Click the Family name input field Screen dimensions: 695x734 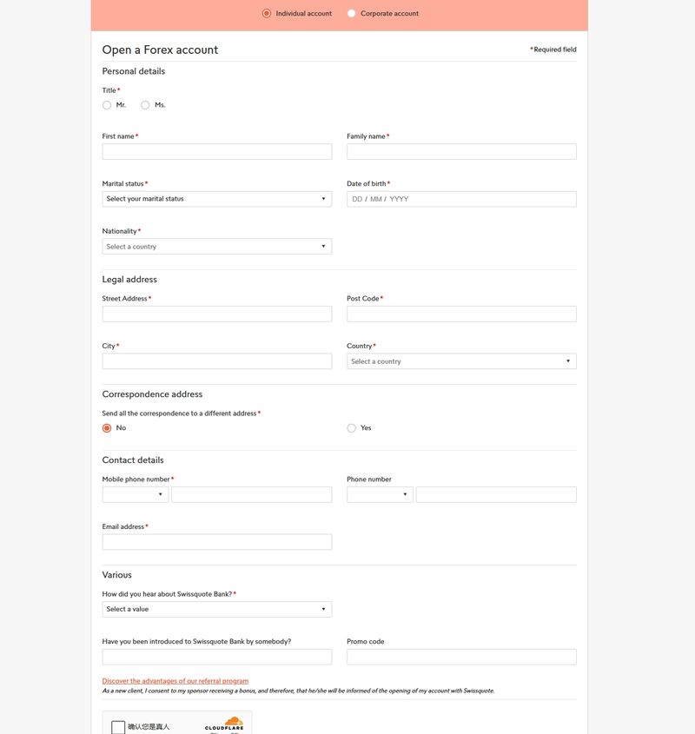tap(461, 152)
